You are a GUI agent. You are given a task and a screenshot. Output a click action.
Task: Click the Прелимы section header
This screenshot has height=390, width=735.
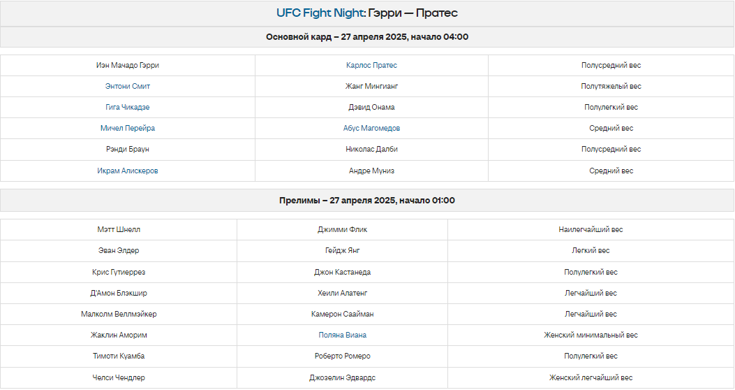coord(367,201)
